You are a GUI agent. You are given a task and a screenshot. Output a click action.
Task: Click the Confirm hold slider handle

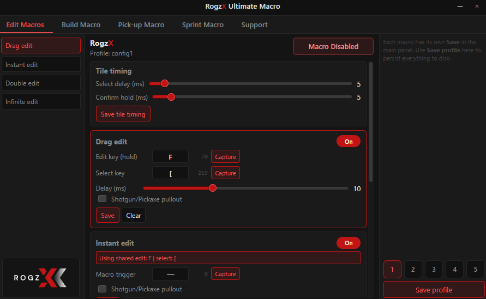pos(171,97)
